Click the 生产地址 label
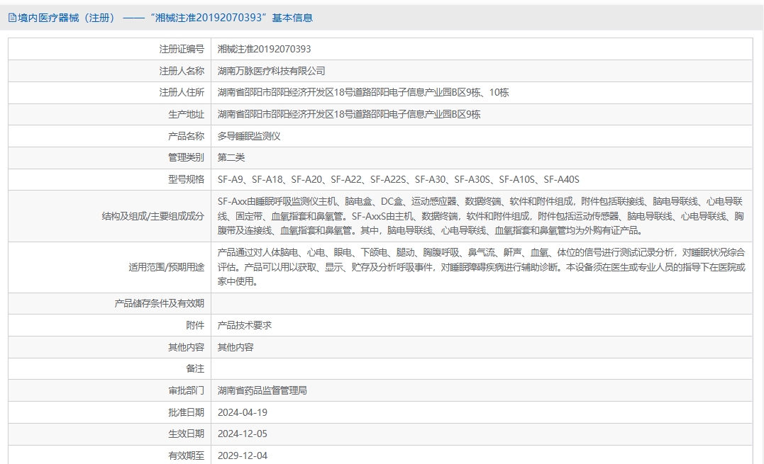 coord(186,114)
